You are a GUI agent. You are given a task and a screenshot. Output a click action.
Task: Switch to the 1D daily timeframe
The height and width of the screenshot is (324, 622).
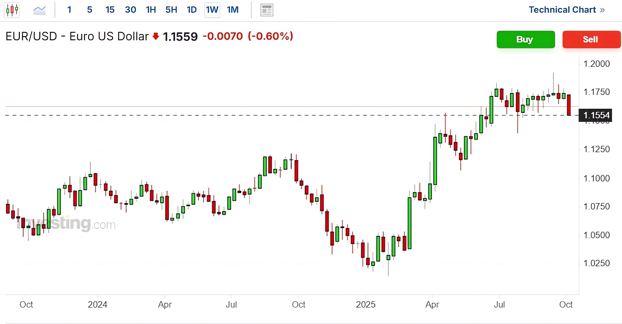(192, 10)
